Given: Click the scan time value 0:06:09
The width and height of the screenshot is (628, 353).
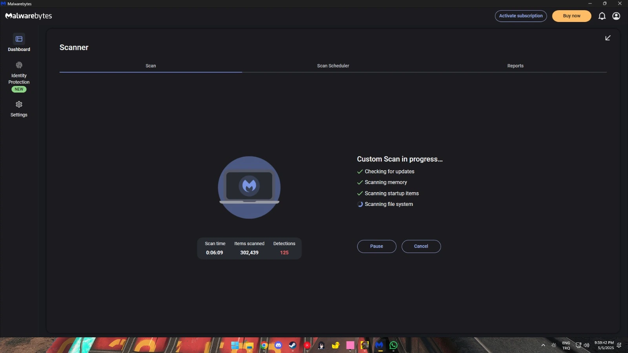Looking at the screenshot, I should (214, 253).
